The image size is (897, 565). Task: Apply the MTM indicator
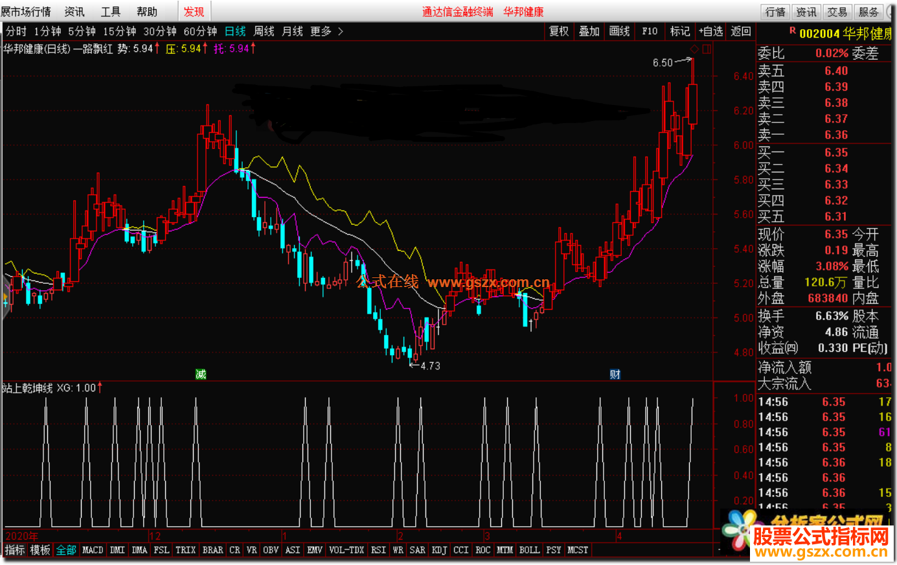tap(505, 550)
